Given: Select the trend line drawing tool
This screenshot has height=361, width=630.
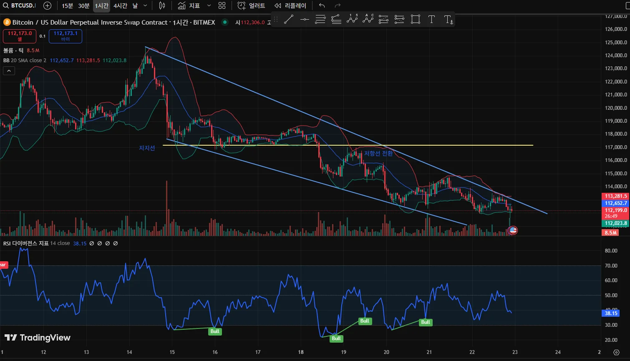Looking at the screenshot, I should pyautogui.click(x=288, y=19).
